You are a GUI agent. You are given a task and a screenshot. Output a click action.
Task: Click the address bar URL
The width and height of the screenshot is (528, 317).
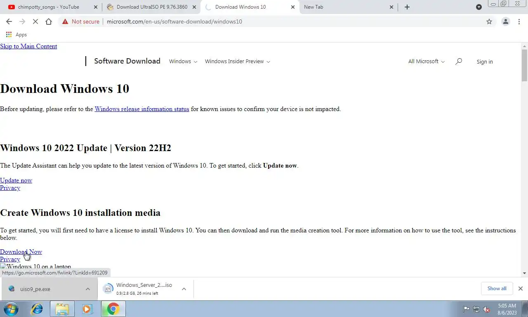(174, 21)
